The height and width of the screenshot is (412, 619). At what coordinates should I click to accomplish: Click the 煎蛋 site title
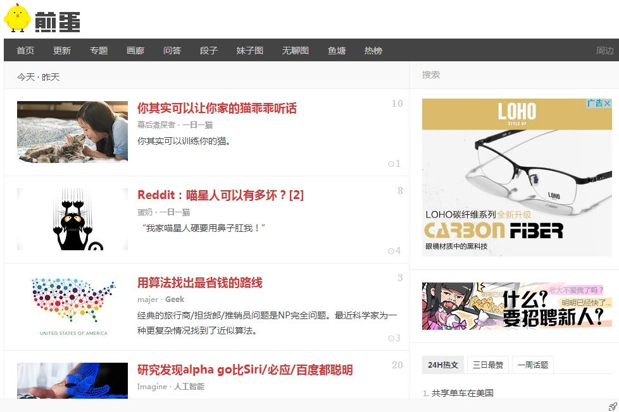[x=58, y=21]
